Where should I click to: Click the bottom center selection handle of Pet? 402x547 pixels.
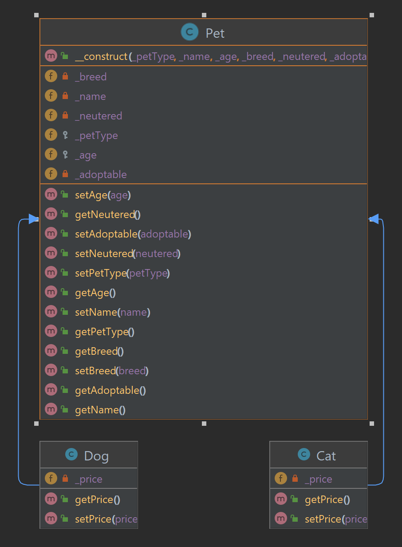204,424
